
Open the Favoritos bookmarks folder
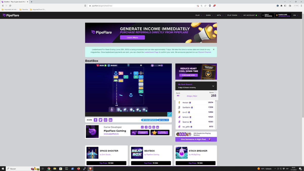tap(24, 10)
